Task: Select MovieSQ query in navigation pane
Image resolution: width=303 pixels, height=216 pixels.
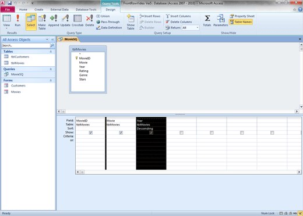Action: click(17, 74)
